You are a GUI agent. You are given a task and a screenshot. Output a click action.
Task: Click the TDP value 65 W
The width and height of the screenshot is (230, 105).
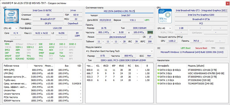click(76, 15)
